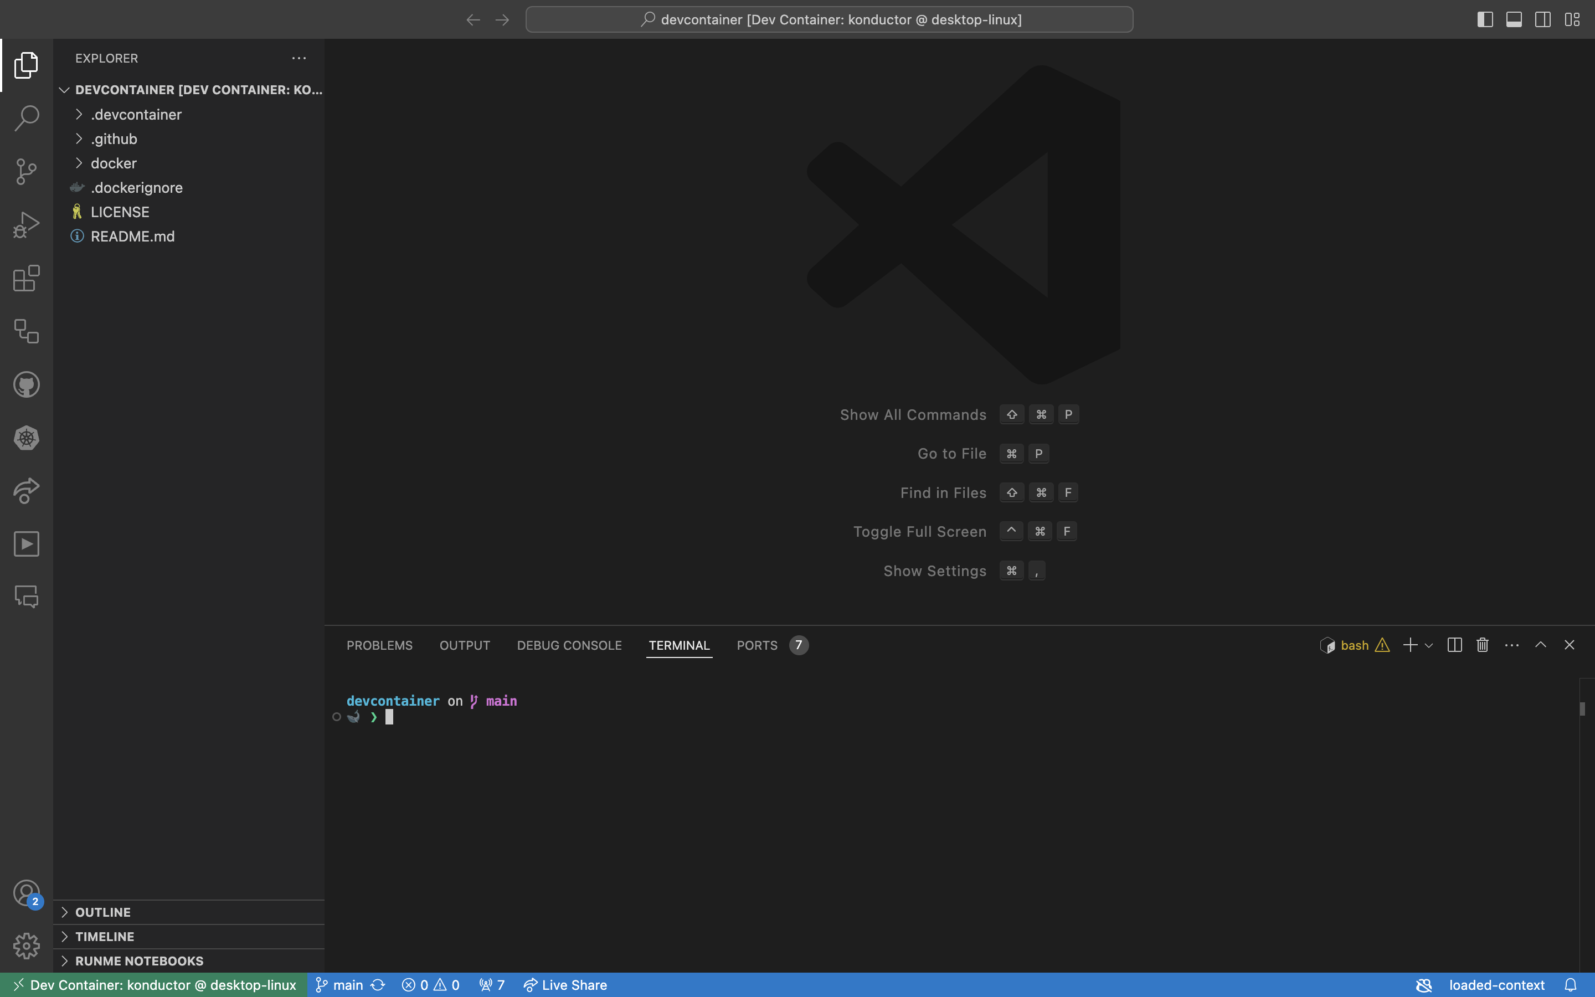Expand the .devcontainer folder

click(188, 115)
